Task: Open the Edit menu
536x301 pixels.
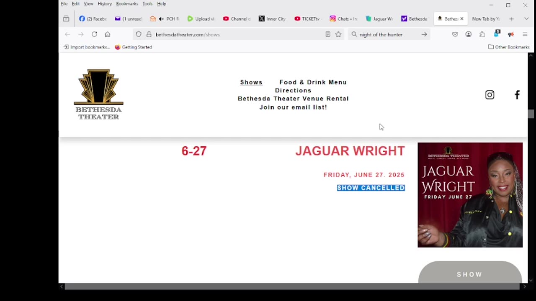Action: click(76, 4)
